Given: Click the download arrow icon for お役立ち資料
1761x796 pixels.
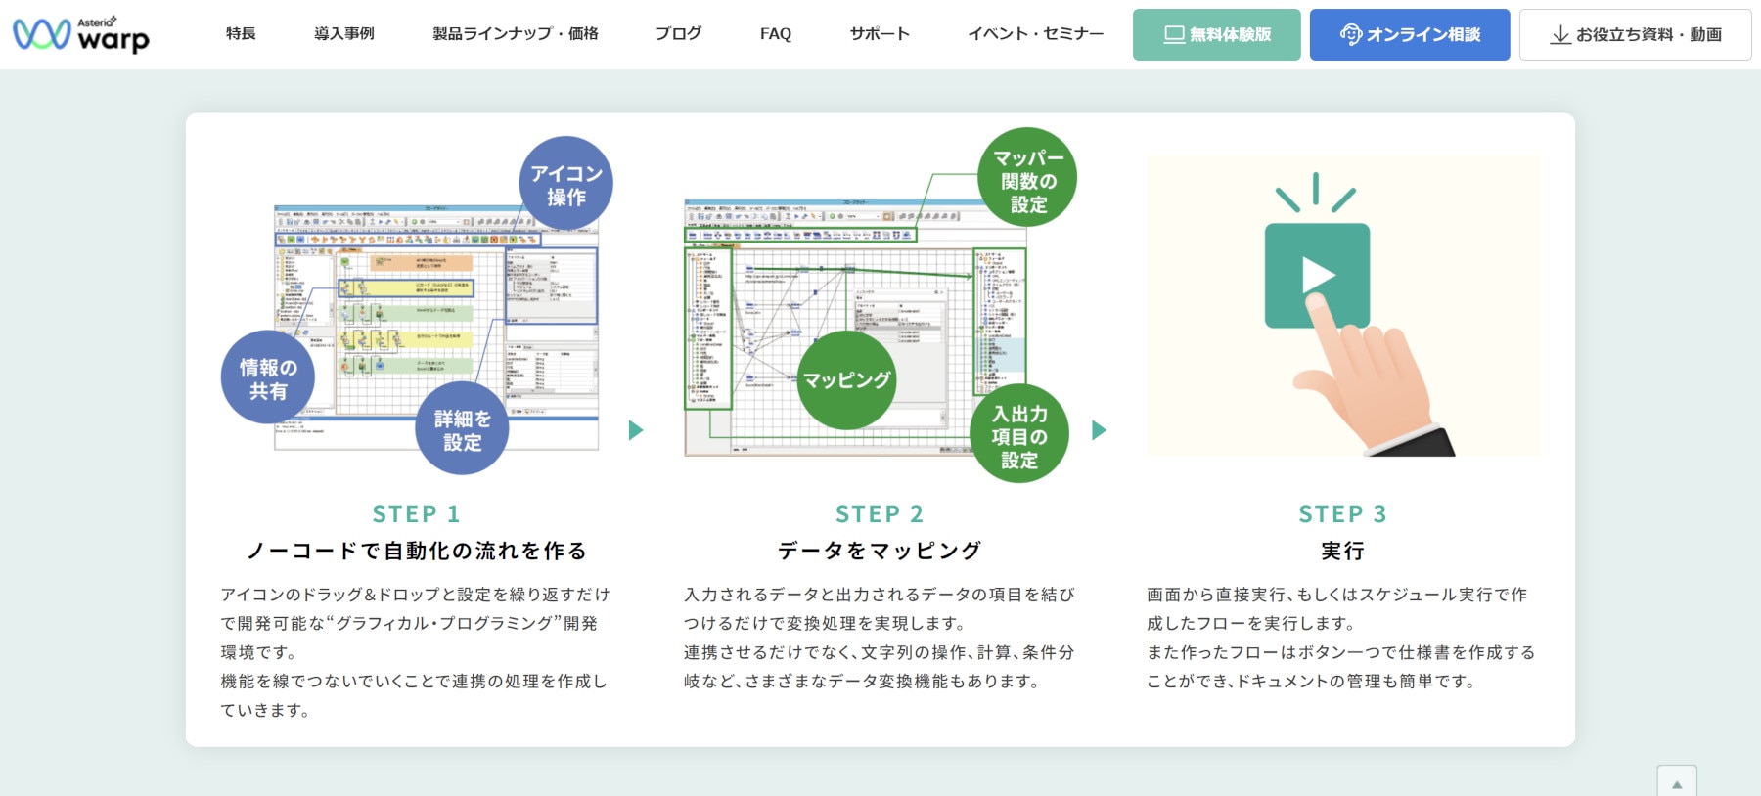Looking at the screenshot, I should pyautogui.click(x=1559, y=35).
